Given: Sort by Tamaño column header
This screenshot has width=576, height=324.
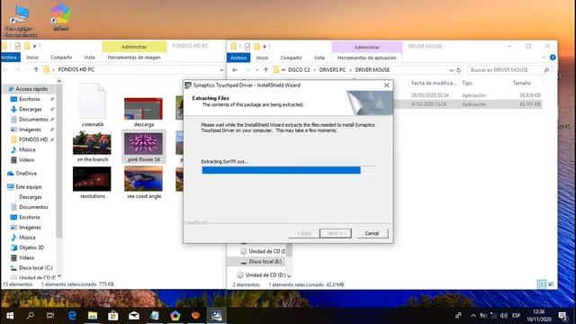Looking at the screenshot, I should click(x=522, y=83).
